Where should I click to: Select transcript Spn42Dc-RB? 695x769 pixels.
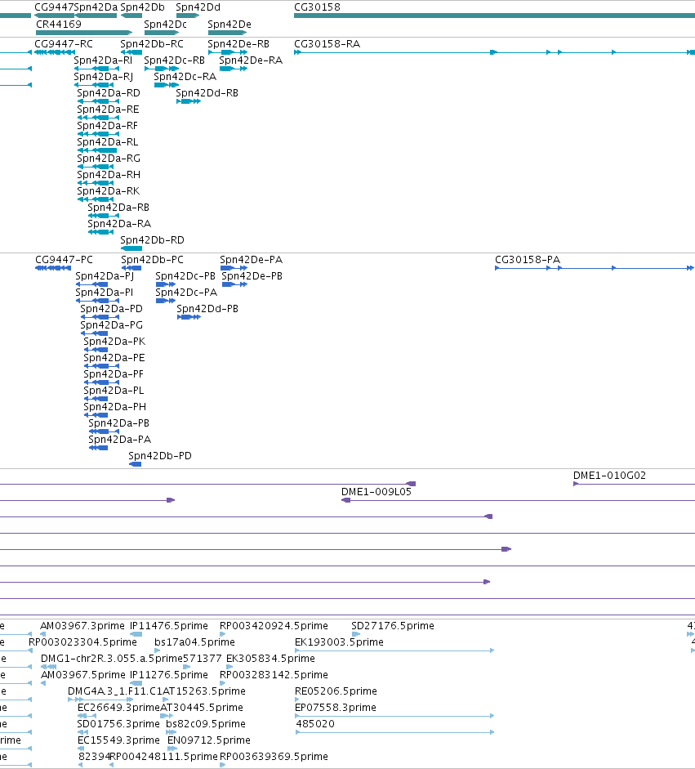[175, 60]
